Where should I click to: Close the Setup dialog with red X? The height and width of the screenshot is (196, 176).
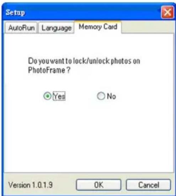click(x=167, y=12)
